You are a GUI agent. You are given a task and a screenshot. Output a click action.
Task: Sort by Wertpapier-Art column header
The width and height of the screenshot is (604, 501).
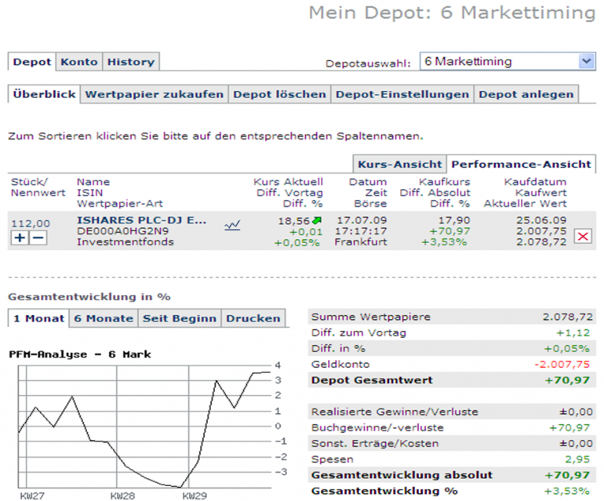tap(120, 203)
